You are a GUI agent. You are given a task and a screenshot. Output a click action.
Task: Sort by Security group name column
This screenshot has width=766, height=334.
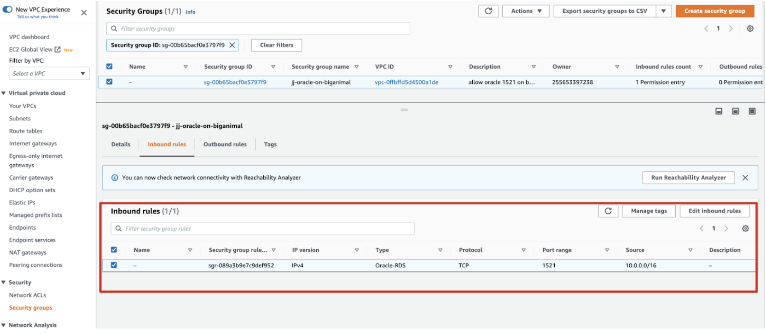coord(356,67)
